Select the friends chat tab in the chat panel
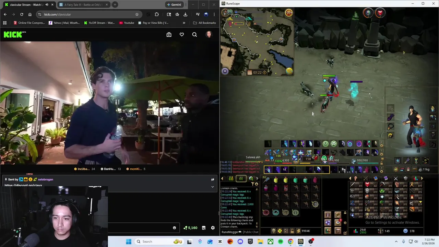 coord(231,178)
